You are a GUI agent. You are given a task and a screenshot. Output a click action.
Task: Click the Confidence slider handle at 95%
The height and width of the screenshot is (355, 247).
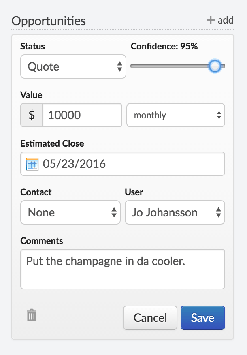215,66
